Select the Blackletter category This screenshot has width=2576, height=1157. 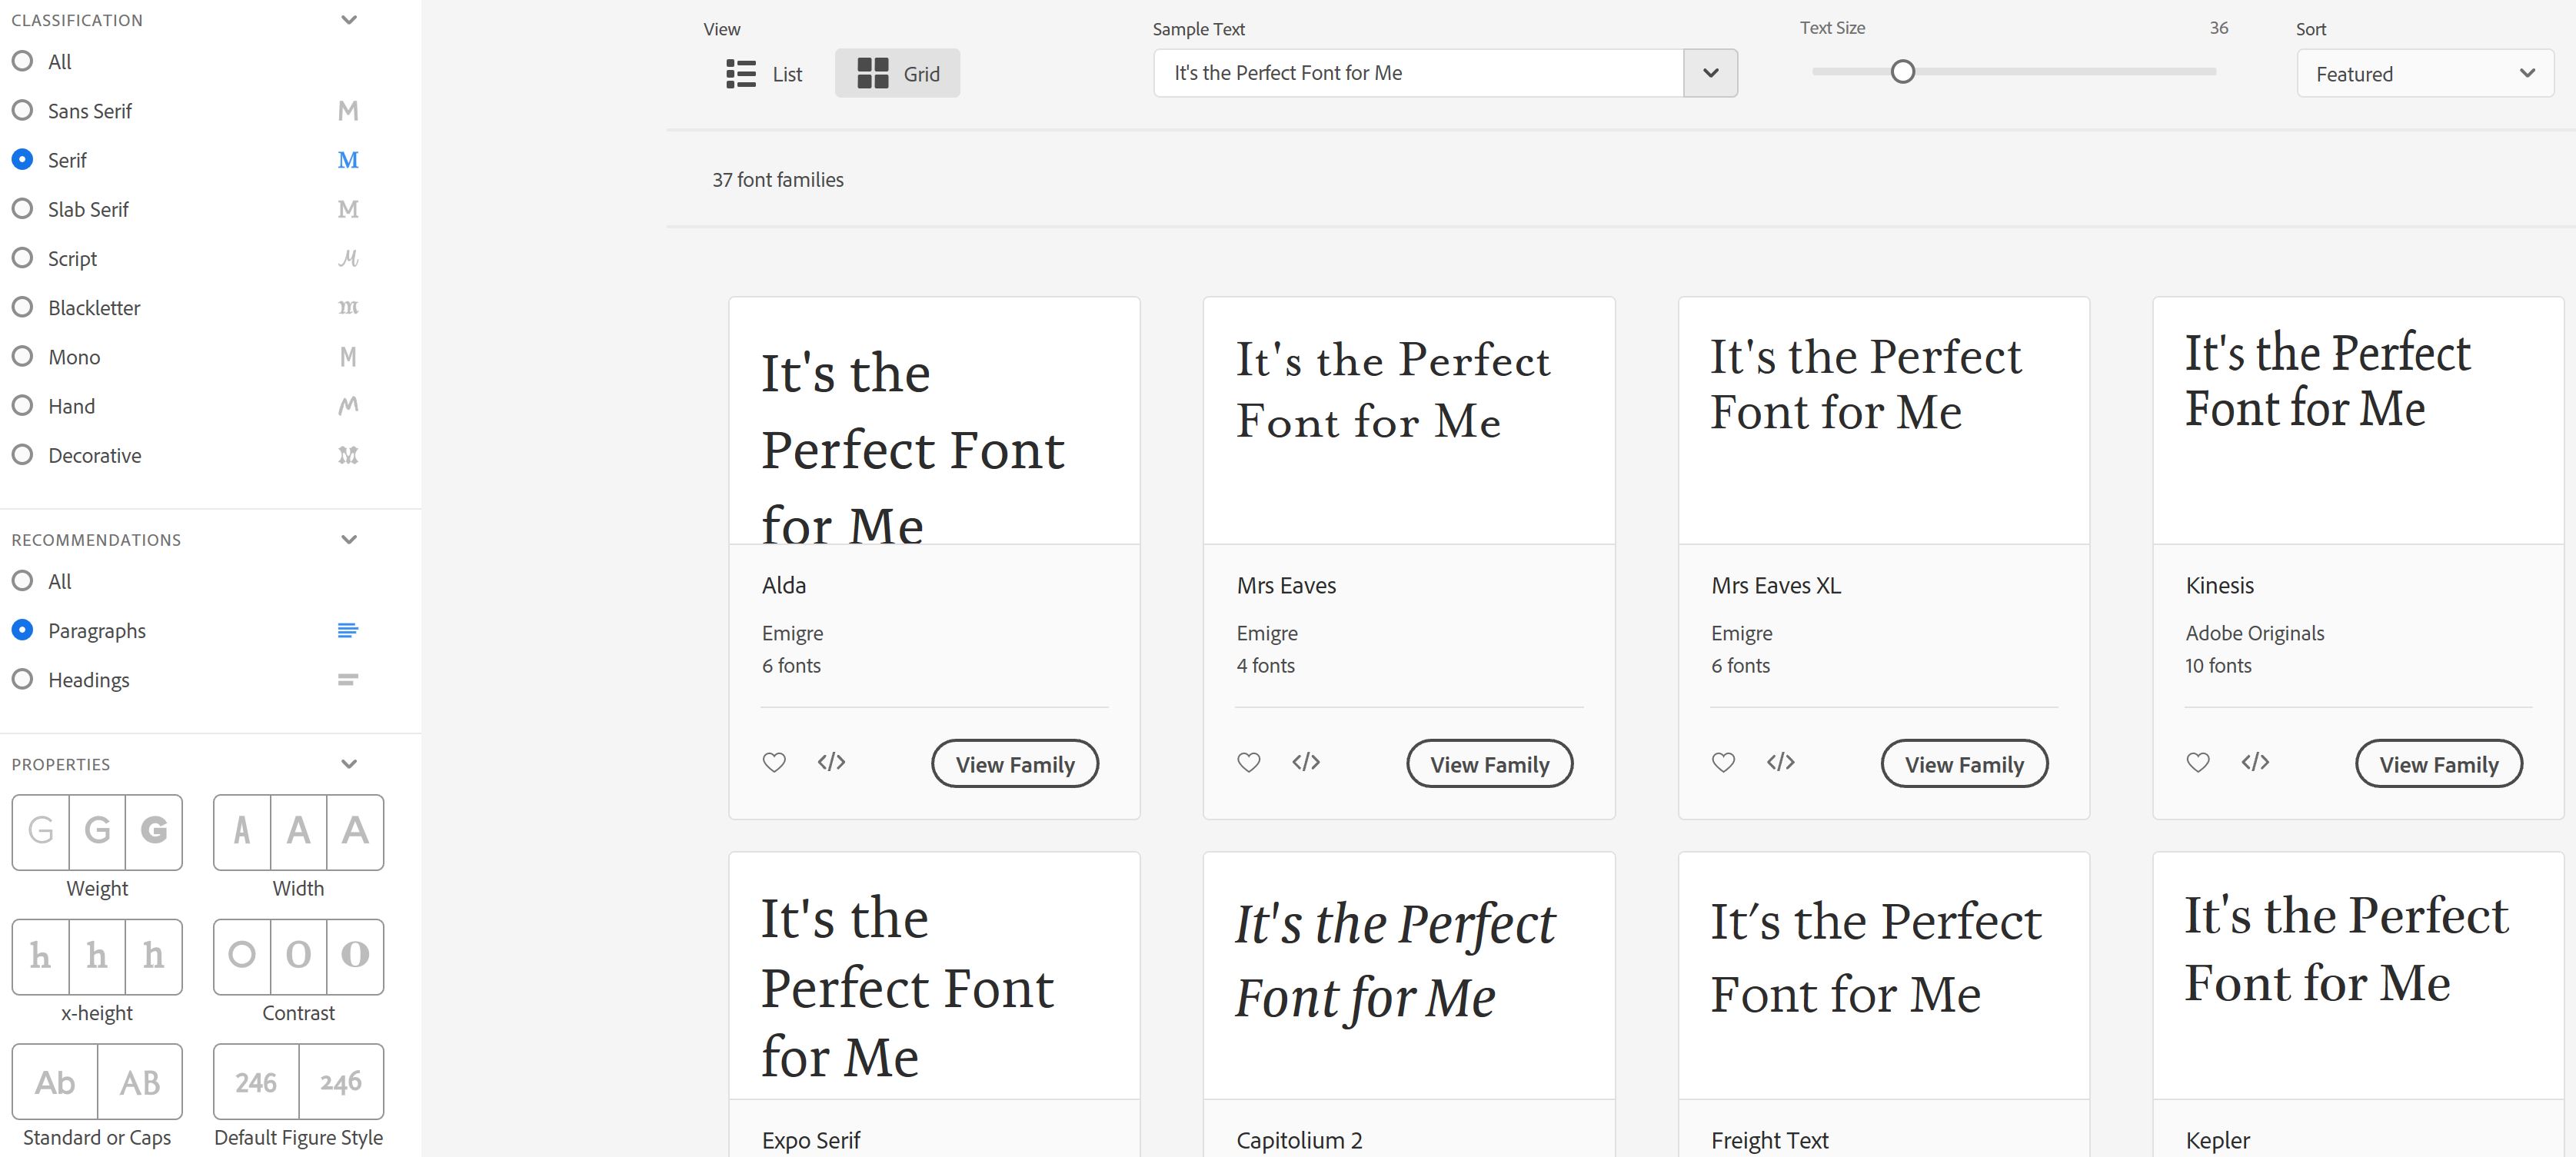(22, 307)
